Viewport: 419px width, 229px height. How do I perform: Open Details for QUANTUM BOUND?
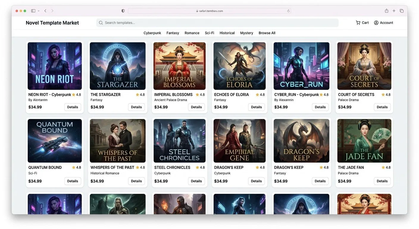[x=73, y=181]
